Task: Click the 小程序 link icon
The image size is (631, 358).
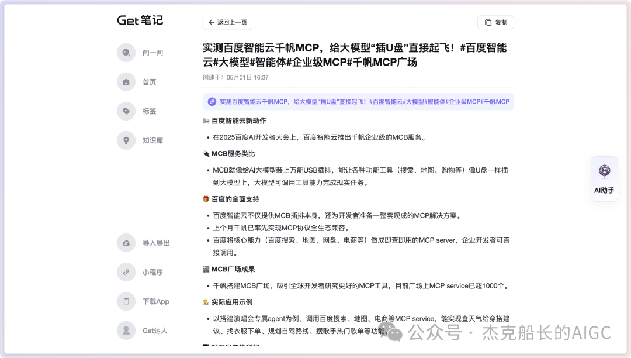Action: (x=126, y=272)
